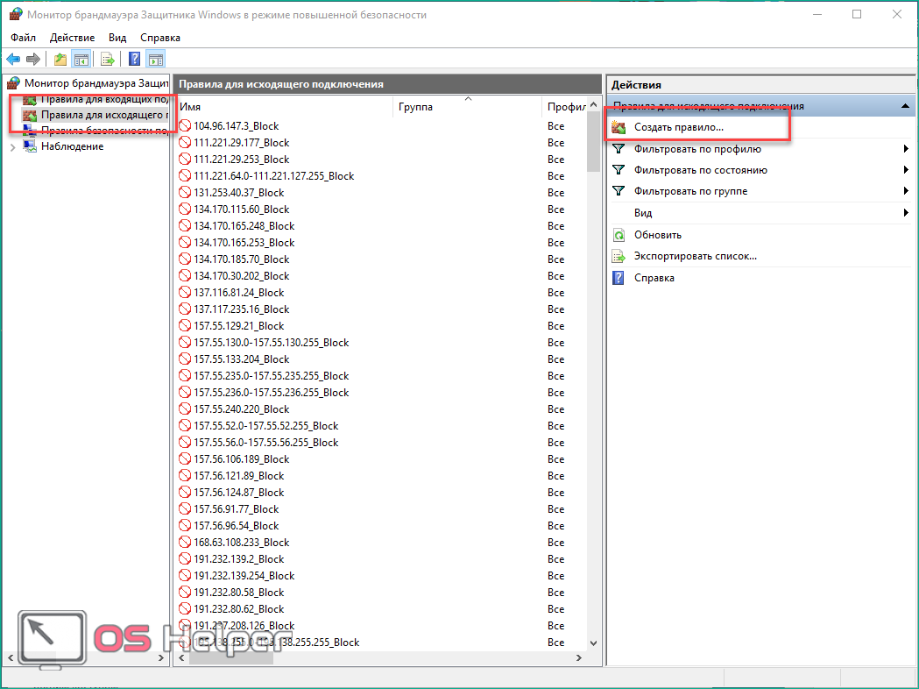Click the Создать правило icon in Actions pane

click(x=619, y=128)
